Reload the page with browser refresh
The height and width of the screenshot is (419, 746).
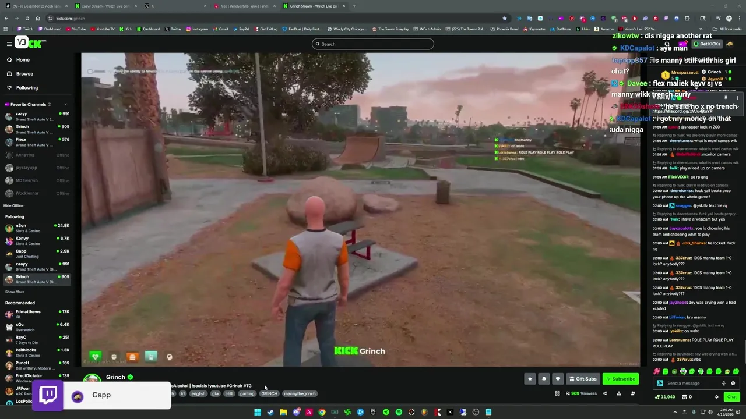click(x=27, y=18)
